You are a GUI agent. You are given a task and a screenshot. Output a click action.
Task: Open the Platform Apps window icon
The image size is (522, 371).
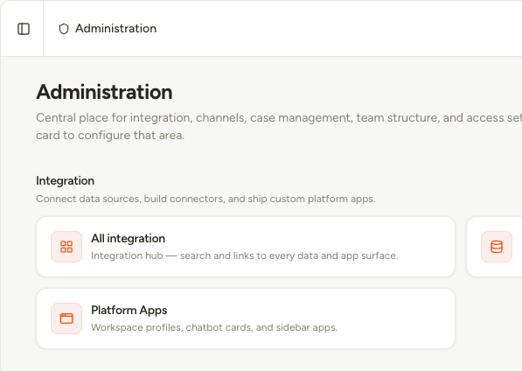point(66,318)
